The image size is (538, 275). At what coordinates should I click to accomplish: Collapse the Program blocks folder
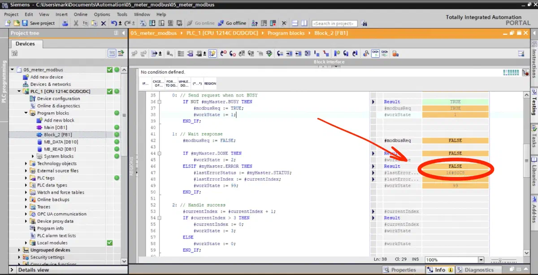pyautogui.click(x=26, y=113)
